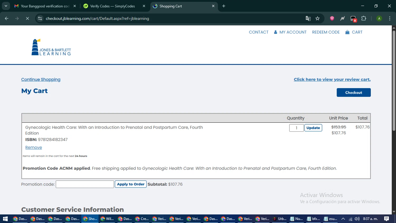Open the profile avatar A

[379, 18]
